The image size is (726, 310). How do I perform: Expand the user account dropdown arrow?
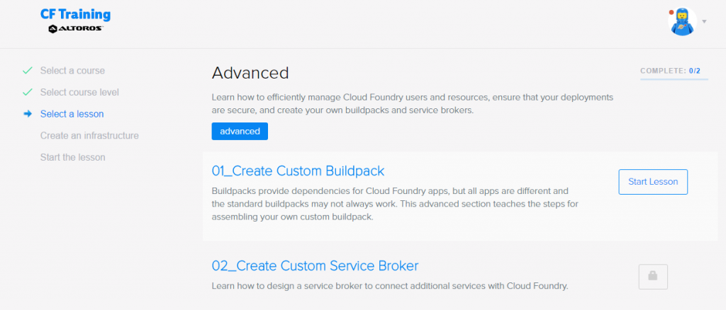coord(704,22)
